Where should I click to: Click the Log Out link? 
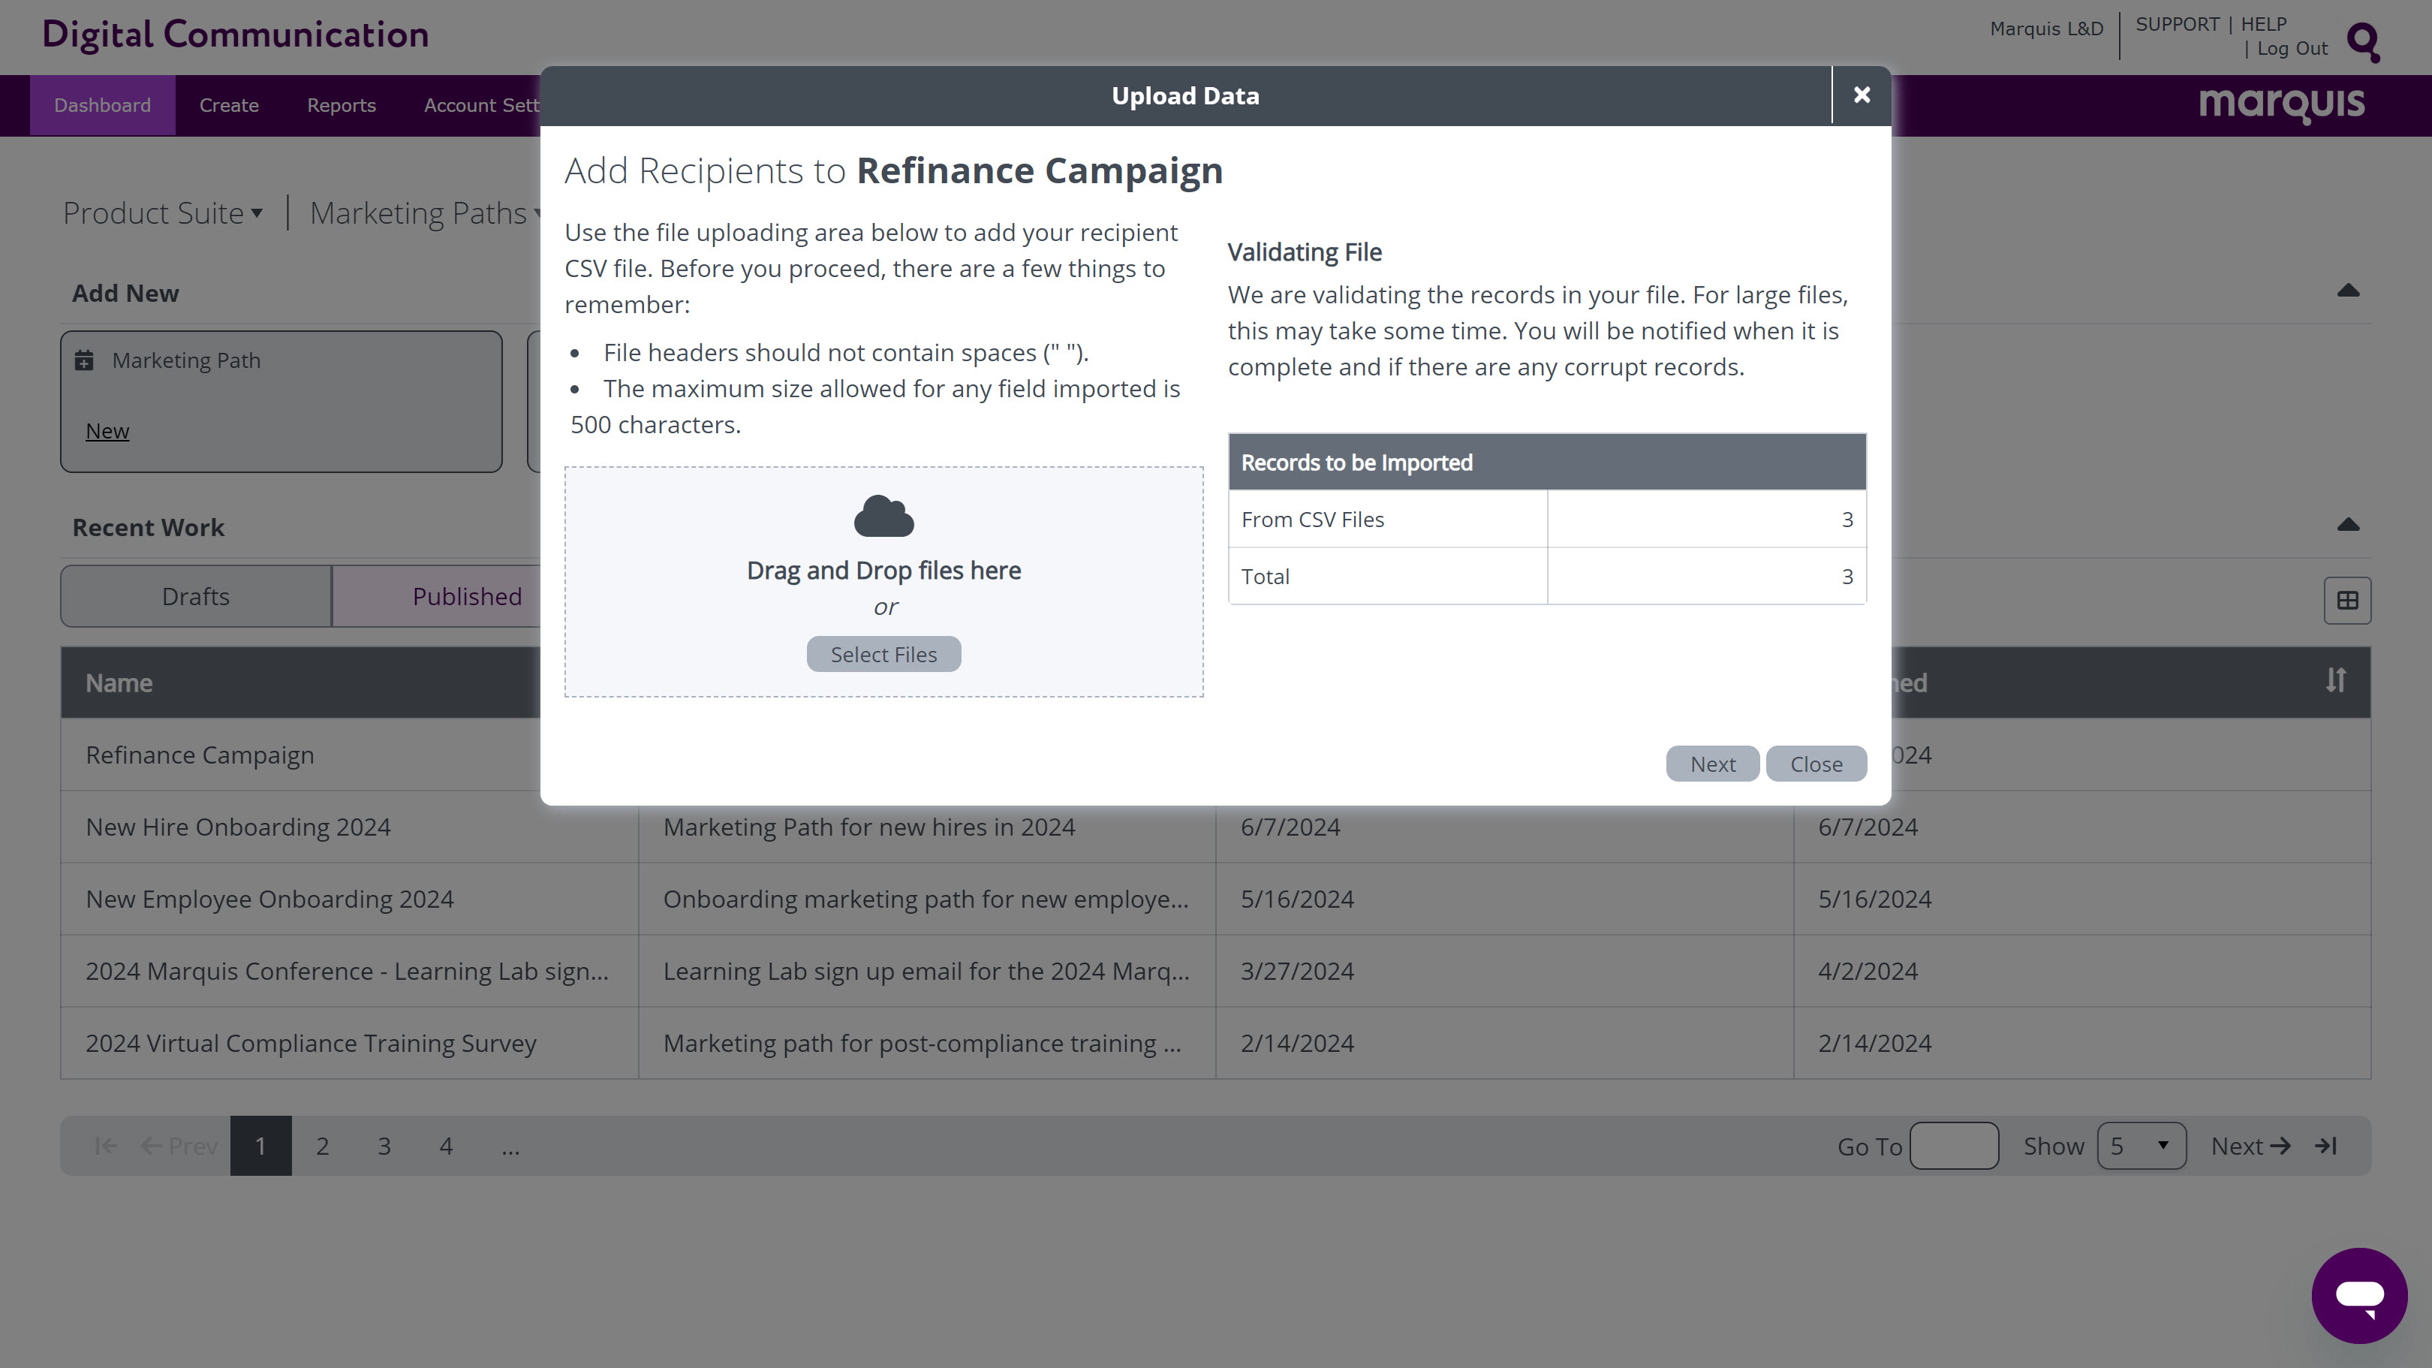pyautogui.click(x=2292, y=49)
